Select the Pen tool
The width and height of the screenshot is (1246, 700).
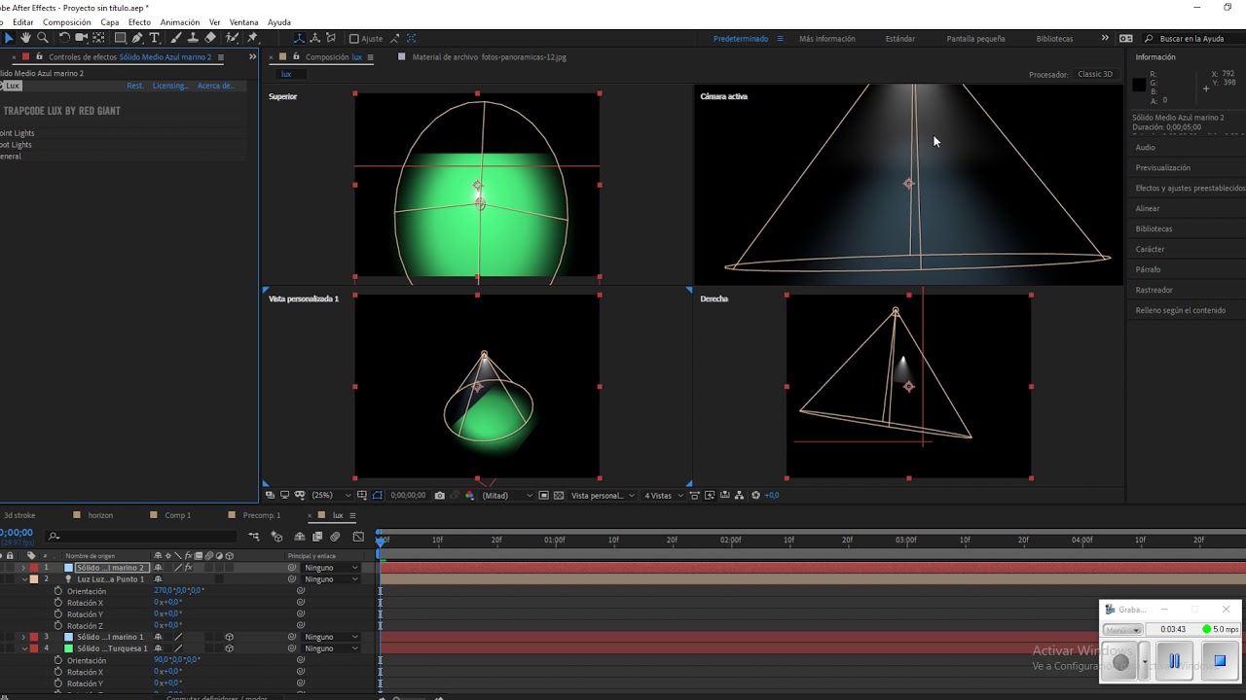pyautogui.click(x=137, y=38)
